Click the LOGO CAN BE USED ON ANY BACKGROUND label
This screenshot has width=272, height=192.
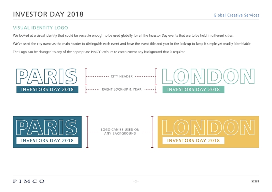click(x=120, y=131)
